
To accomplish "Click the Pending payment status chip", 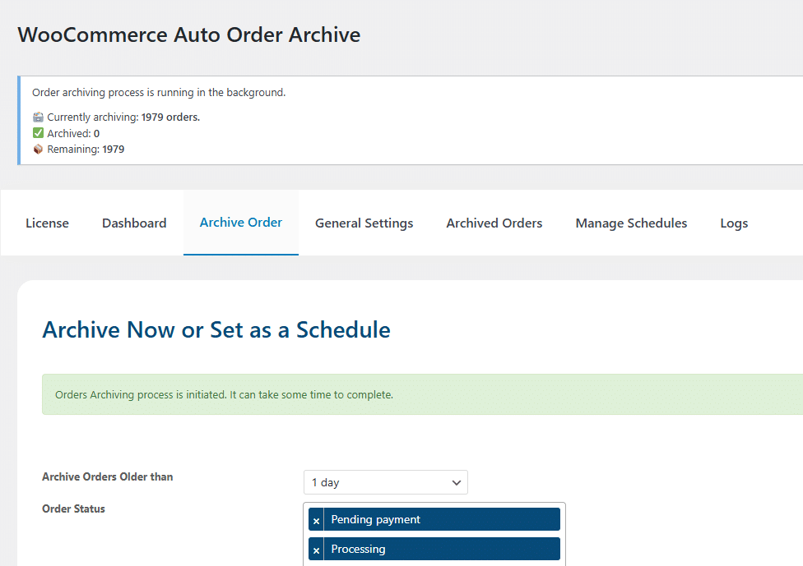I will coord(434,519).
